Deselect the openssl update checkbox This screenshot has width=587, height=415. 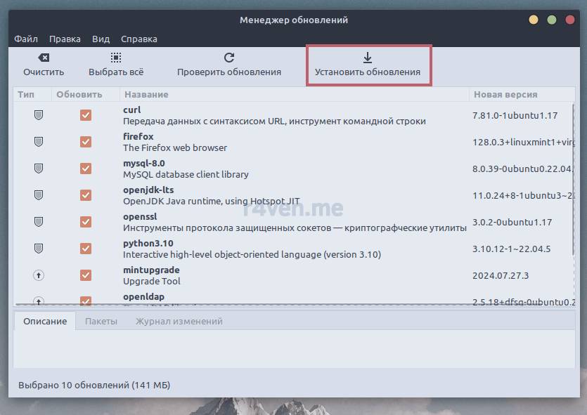(x=86, y=222)
